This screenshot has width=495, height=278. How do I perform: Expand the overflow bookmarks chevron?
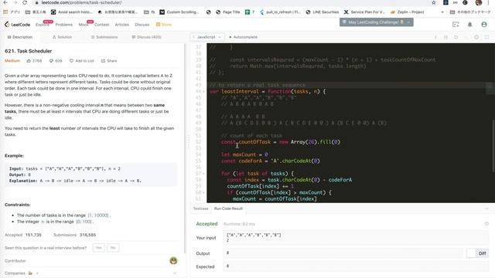[x=442, y=12]
